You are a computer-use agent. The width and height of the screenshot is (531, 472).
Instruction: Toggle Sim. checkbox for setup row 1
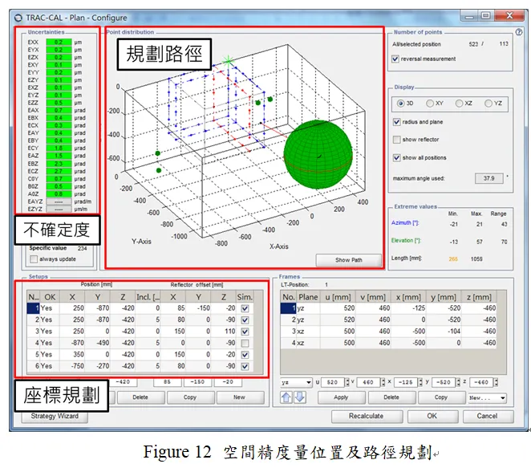(245, 309)
